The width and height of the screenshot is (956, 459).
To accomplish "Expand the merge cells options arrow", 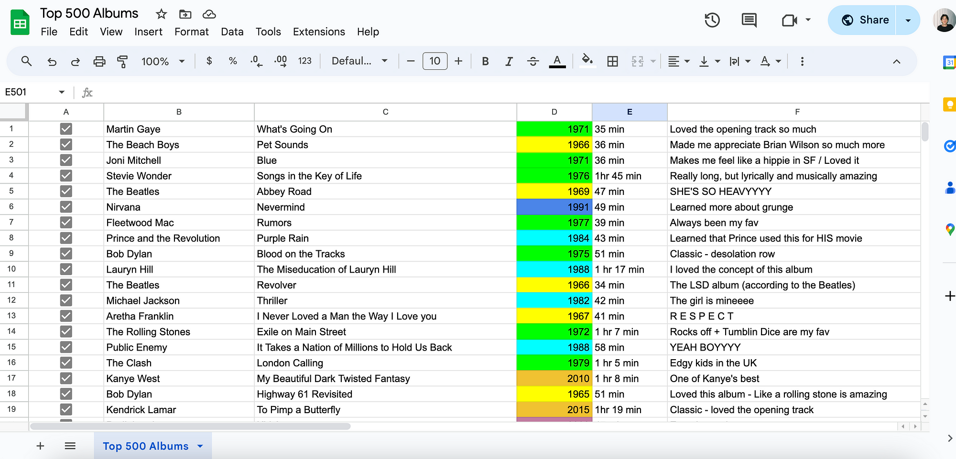I will pyautogui.click(x=653, y=61).
